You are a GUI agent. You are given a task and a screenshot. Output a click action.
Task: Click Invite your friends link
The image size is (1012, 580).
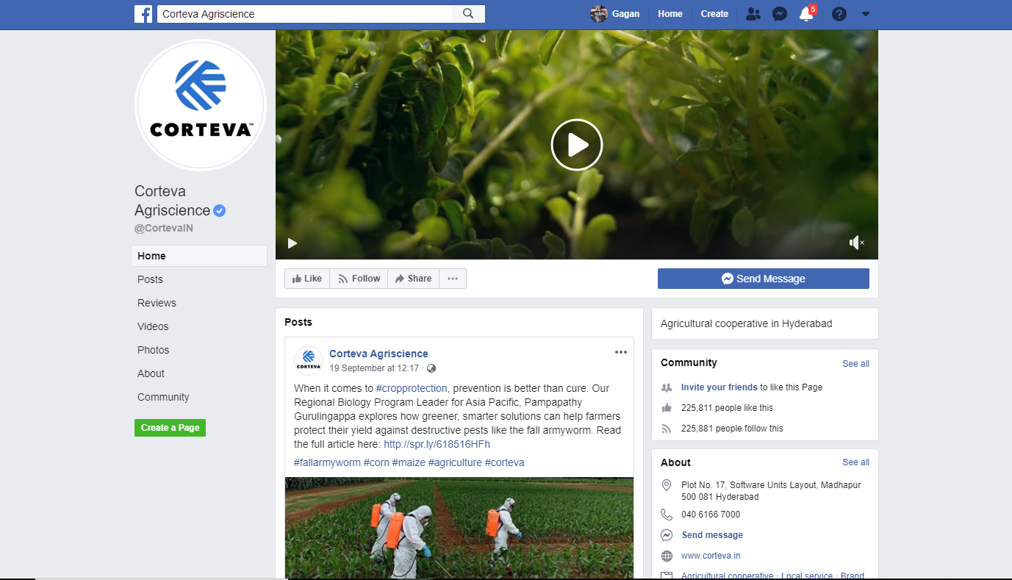click(719, 387)
